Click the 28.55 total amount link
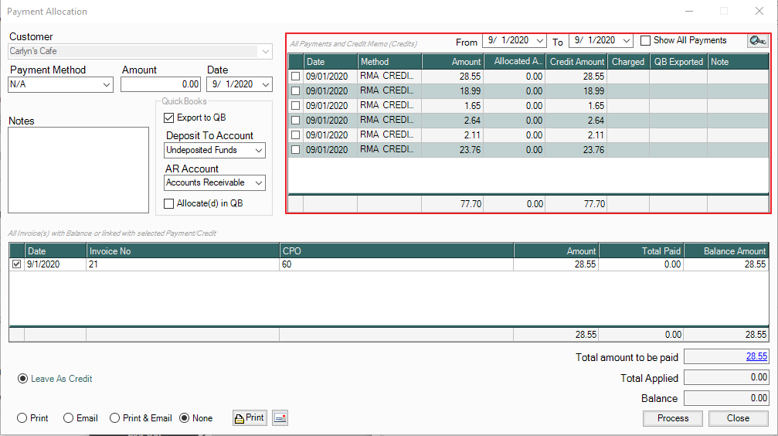 point(756,356)
